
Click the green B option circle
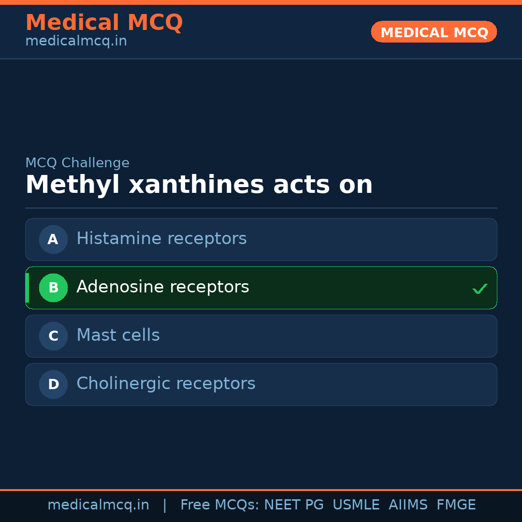pos(53,288)
